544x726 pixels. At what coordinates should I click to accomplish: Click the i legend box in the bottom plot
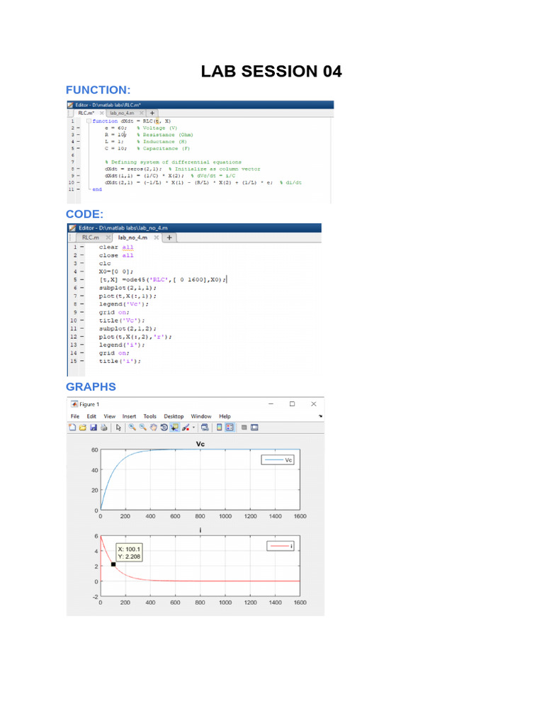(x=280, y=546)
